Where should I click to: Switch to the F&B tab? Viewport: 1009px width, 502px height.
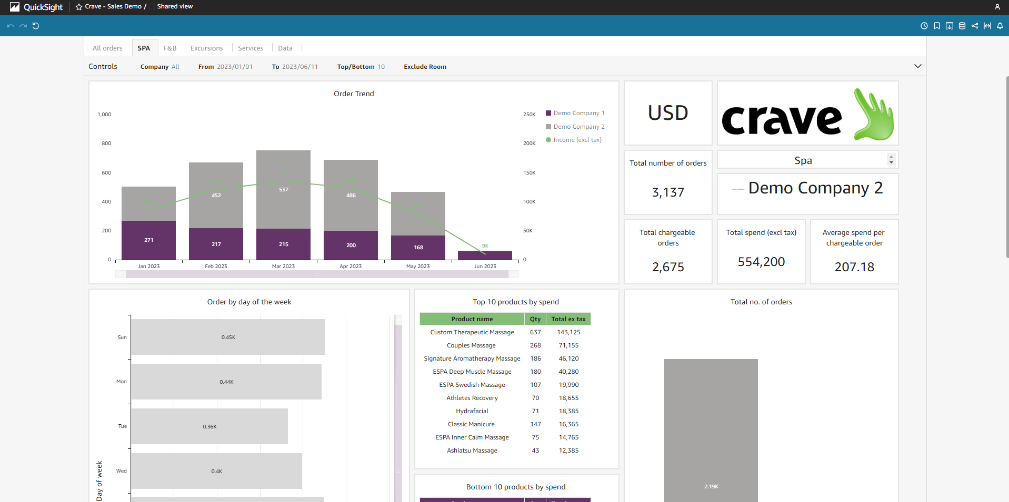(x=170, y=48)
